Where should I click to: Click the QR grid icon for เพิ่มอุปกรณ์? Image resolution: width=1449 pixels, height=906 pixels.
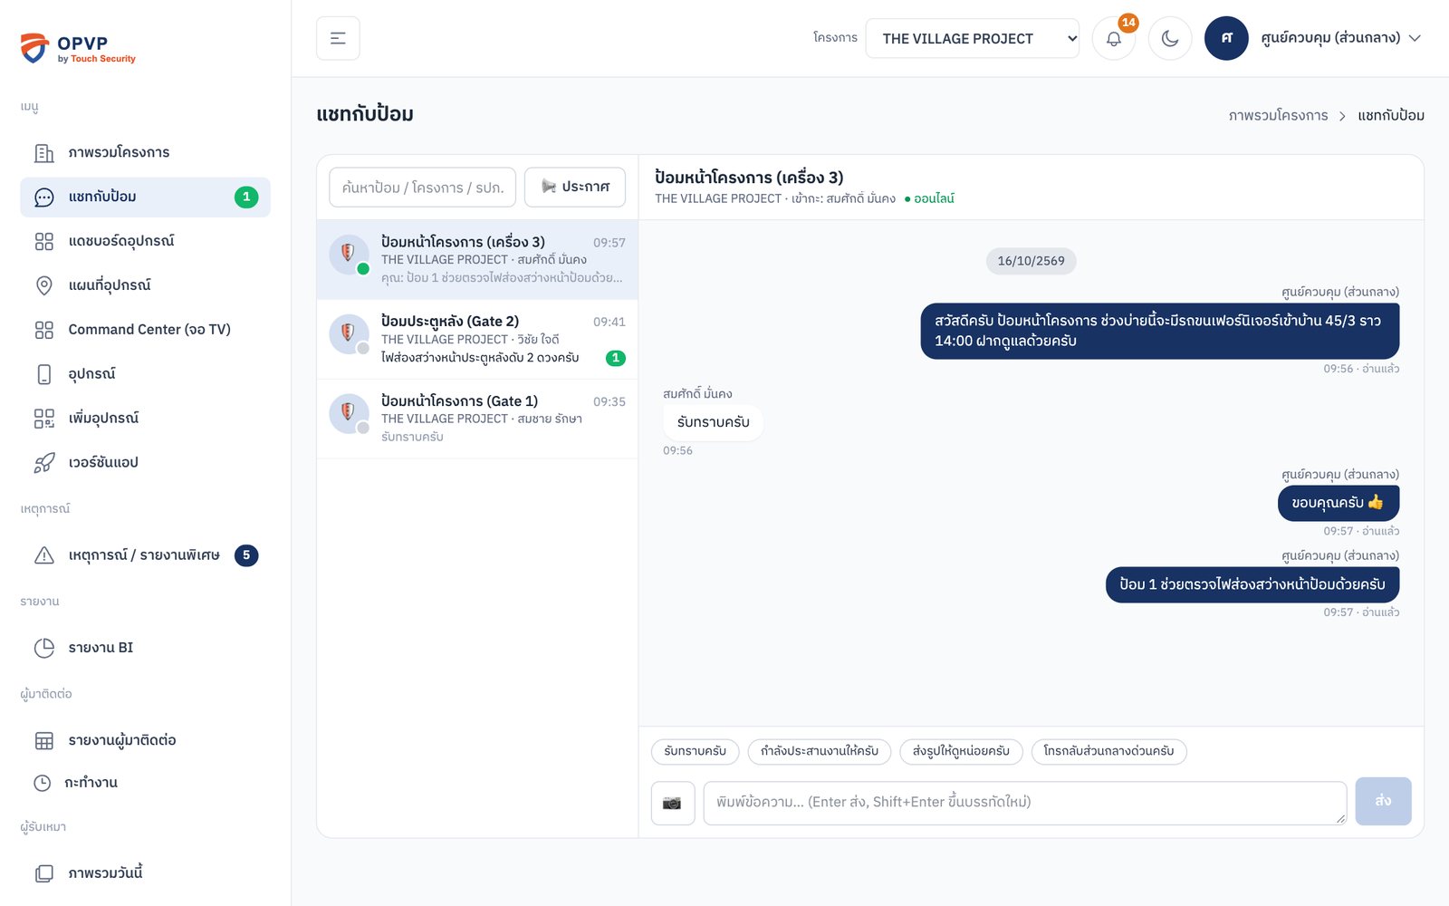click(43, 419)
